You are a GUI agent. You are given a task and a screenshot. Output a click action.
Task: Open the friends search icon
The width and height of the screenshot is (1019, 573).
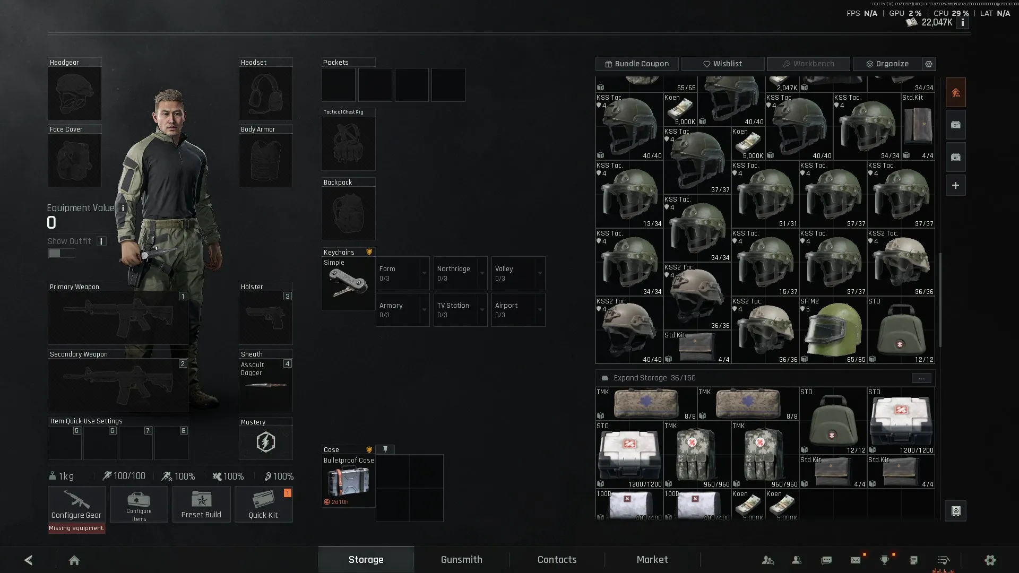click(x=767, y=560)
